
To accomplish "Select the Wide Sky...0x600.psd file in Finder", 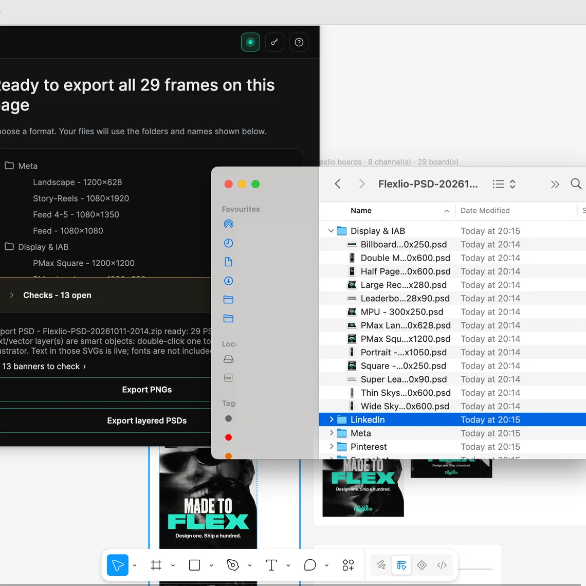I will point(452,406).
